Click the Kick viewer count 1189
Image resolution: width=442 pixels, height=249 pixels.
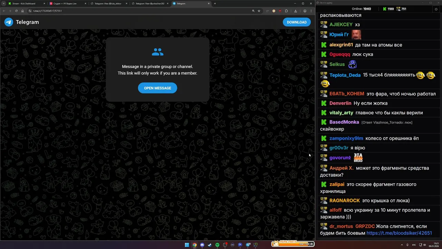(x=388, y=9)
